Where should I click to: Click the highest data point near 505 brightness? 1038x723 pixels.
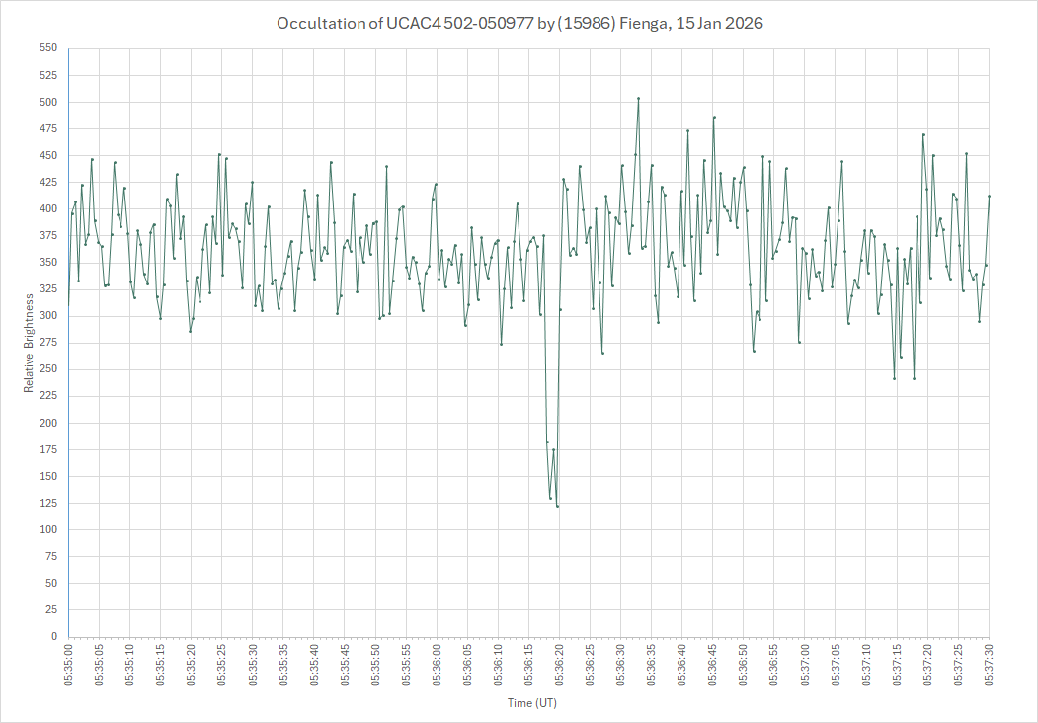tap(638, 98)
